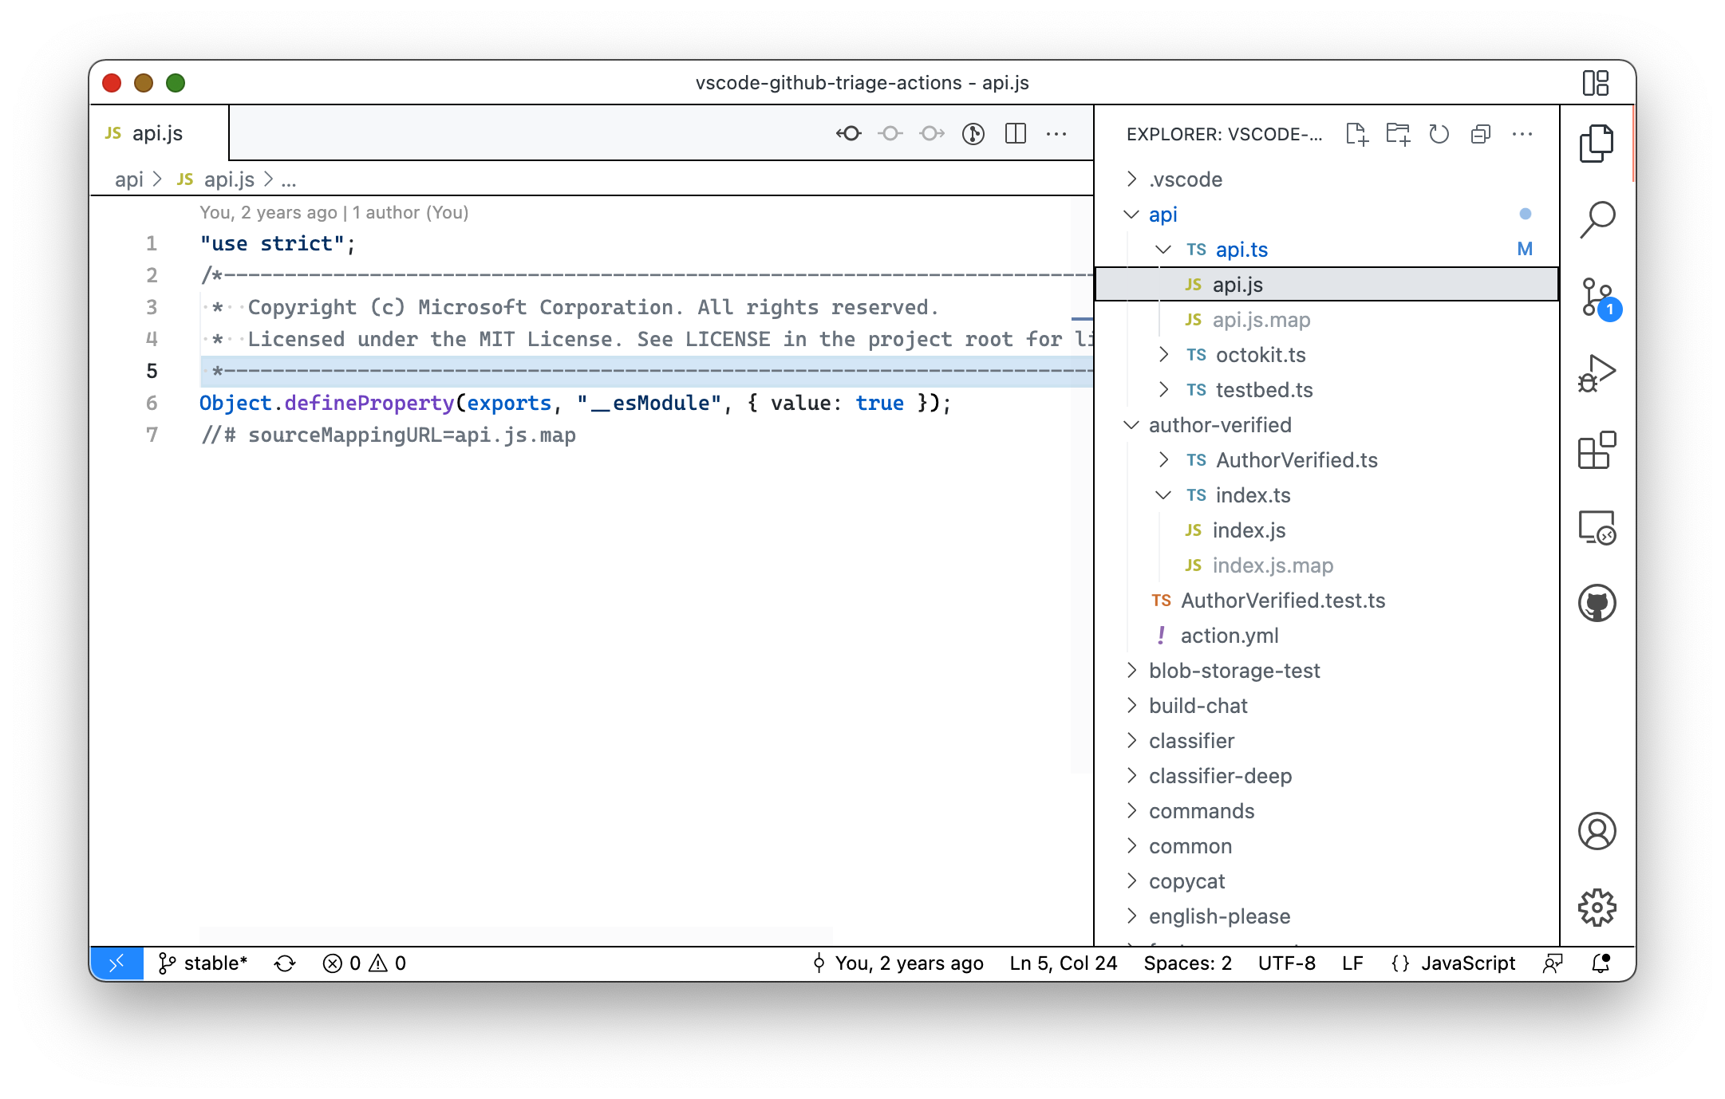Refresh the Explorer file tree
This screenshot has width=1725, height=1099.
[x=1439, y=134]
